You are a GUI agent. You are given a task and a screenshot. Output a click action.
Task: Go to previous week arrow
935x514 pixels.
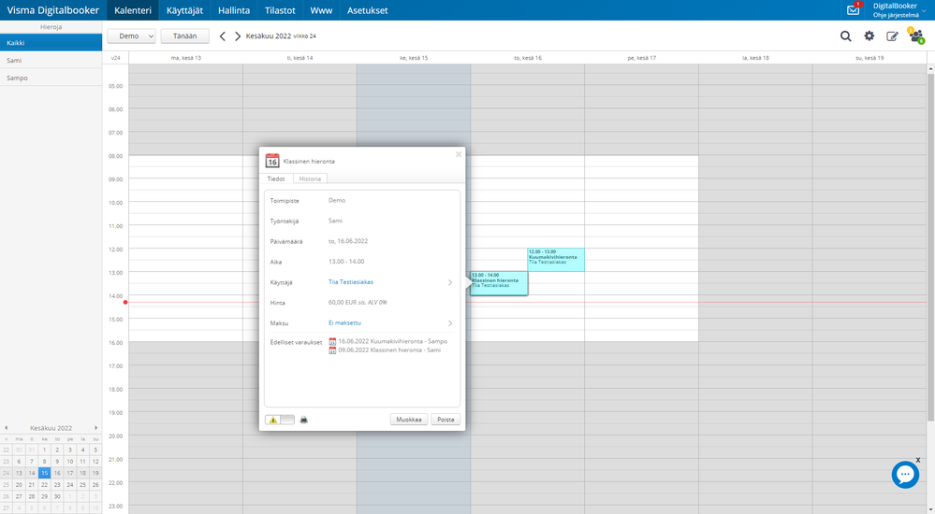[x=223, y=36]
